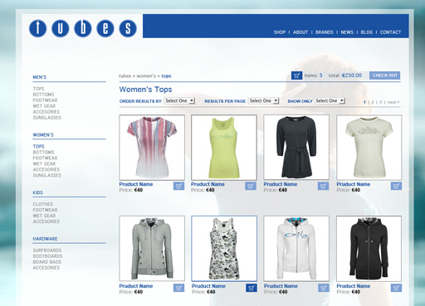Screen dimensions: 425x306
Task: Open the Order Results By dropdown
Action: [x=179, y=101]
